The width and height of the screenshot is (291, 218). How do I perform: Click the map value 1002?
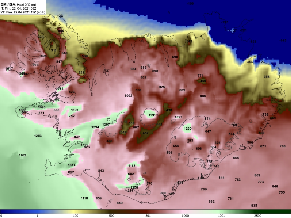[128, 96]
